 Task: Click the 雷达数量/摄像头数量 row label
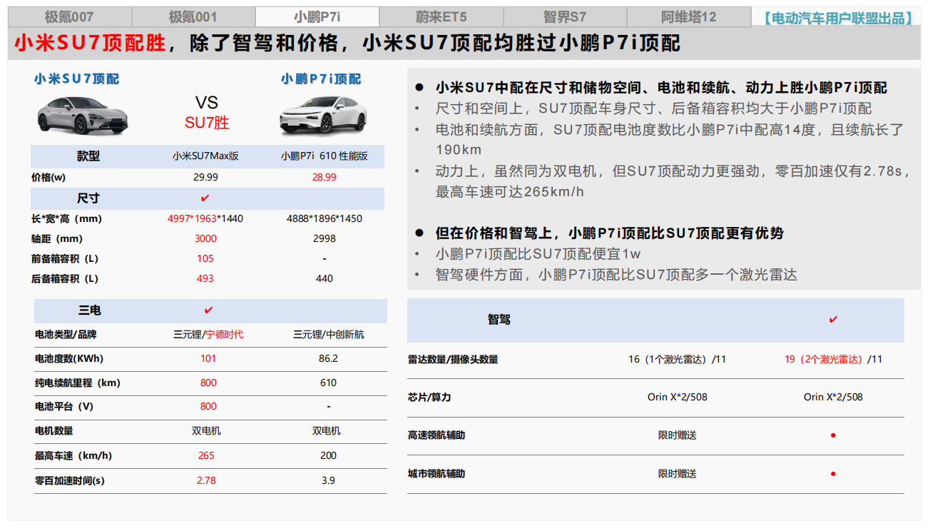click(x=453, y=359)
